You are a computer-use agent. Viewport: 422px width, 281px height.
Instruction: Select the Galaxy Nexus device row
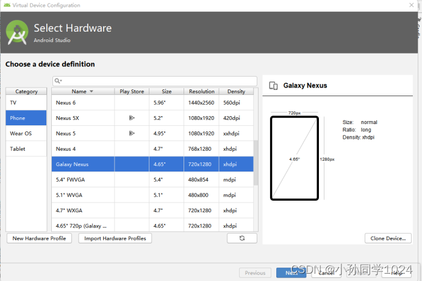[152, 164]
